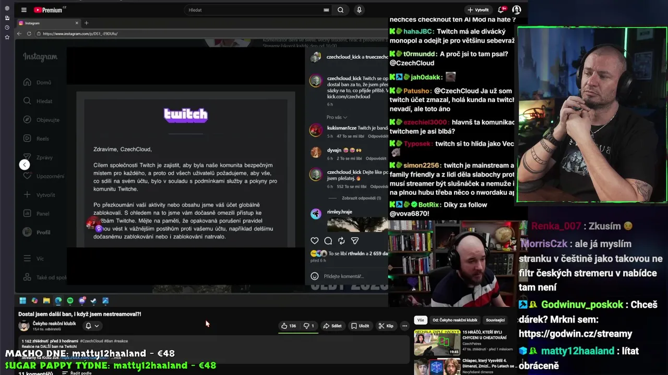The image size is (668, 375).
Task: Click the #CzechCloud hashtag
Action: pyautogui.click(x=91, y=341)
